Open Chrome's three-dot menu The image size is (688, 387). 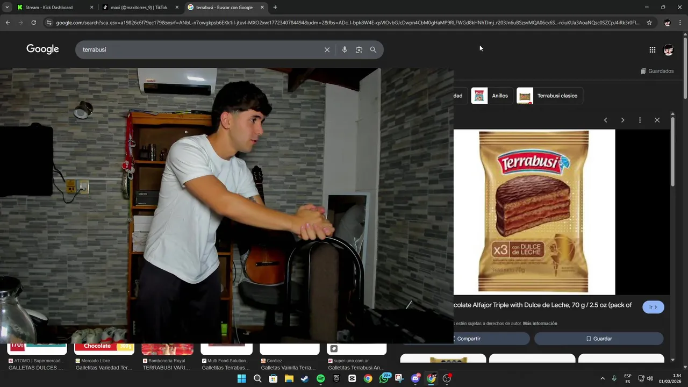(x=680, y=23)
